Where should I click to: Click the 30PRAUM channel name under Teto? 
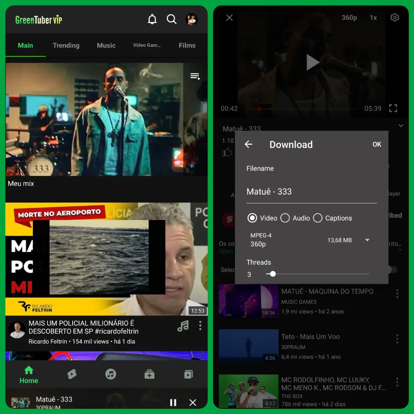click(x=293, y=347)
